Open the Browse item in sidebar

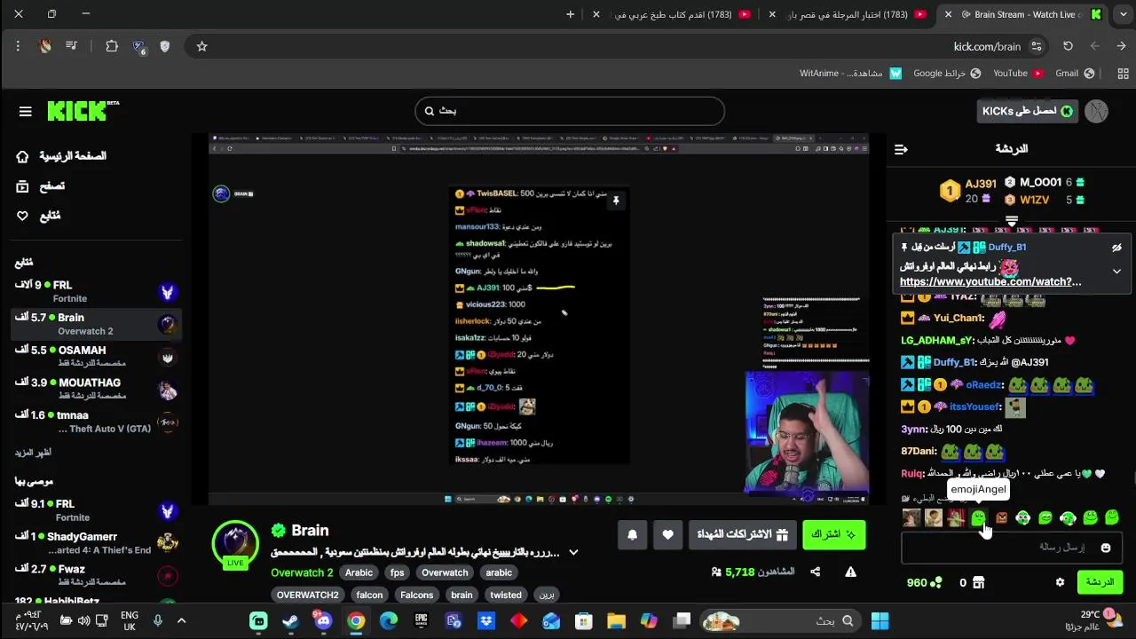[x=41, y=186]
